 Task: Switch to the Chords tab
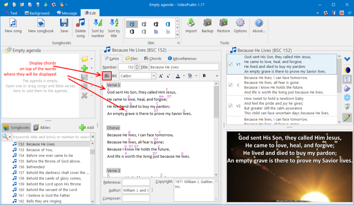click(153, 58)
